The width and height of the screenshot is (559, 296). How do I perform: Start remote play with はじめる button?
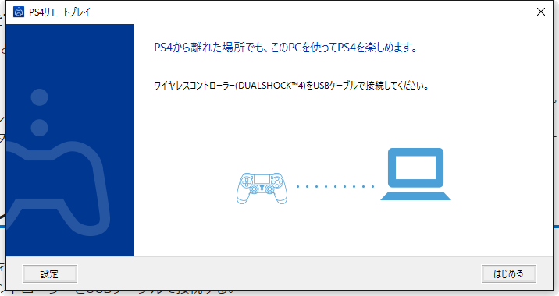(509, 273)
